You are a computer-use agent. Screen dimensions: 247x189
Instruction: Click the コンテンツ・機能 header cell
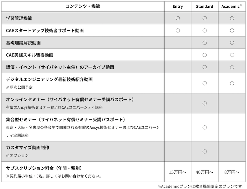tap(83, 6)
